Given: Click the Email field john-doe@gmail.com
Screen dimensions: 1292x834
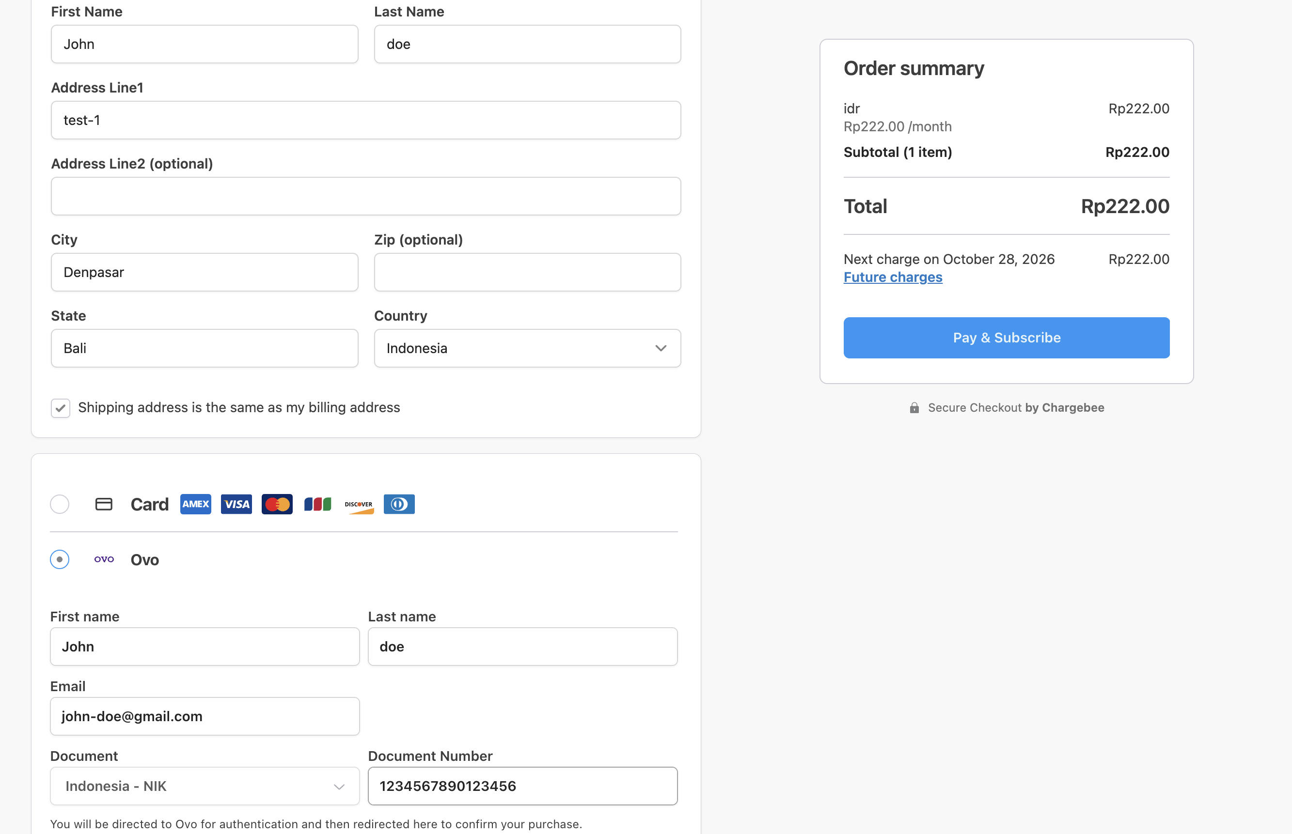Looking at the screenshot, I should click(x=205, y=716).
